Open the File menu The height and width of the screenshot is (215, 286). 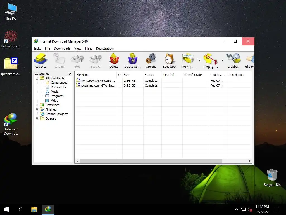47,48
